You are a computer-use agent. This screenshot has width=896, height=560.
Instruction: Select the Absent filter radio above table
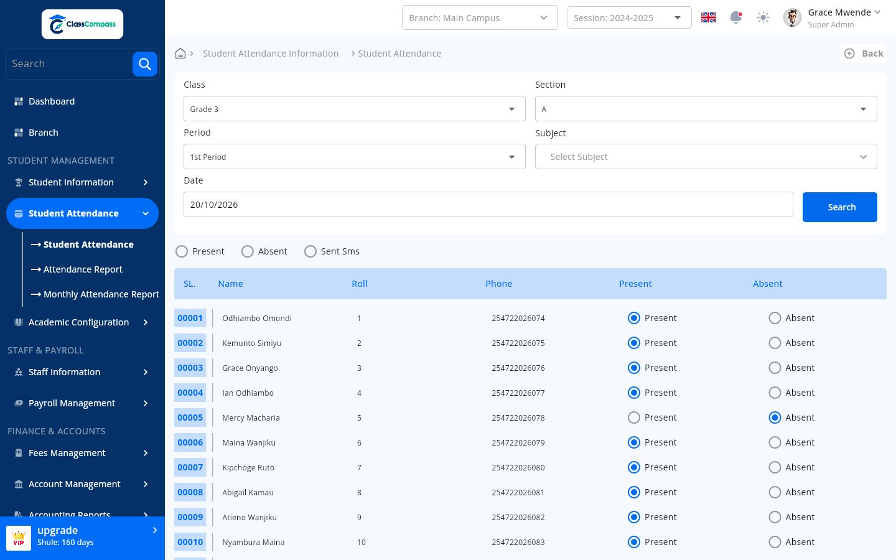pos(248,251)
